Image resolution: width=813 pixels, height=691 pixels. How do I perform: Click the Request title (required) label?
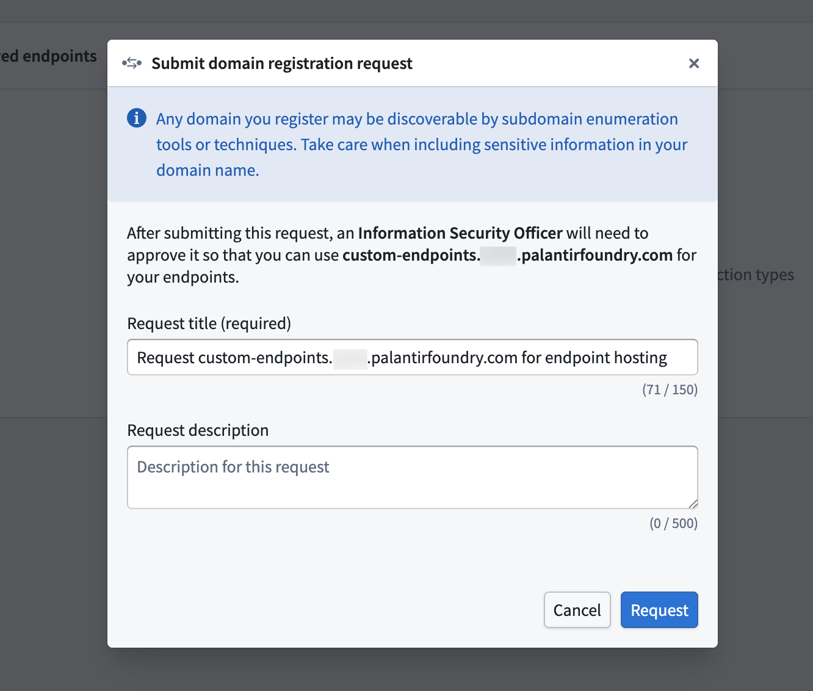tap(209, 323)
